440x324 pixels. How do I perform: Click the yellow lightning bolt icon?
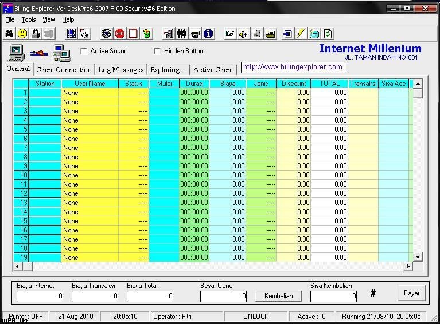301,34
